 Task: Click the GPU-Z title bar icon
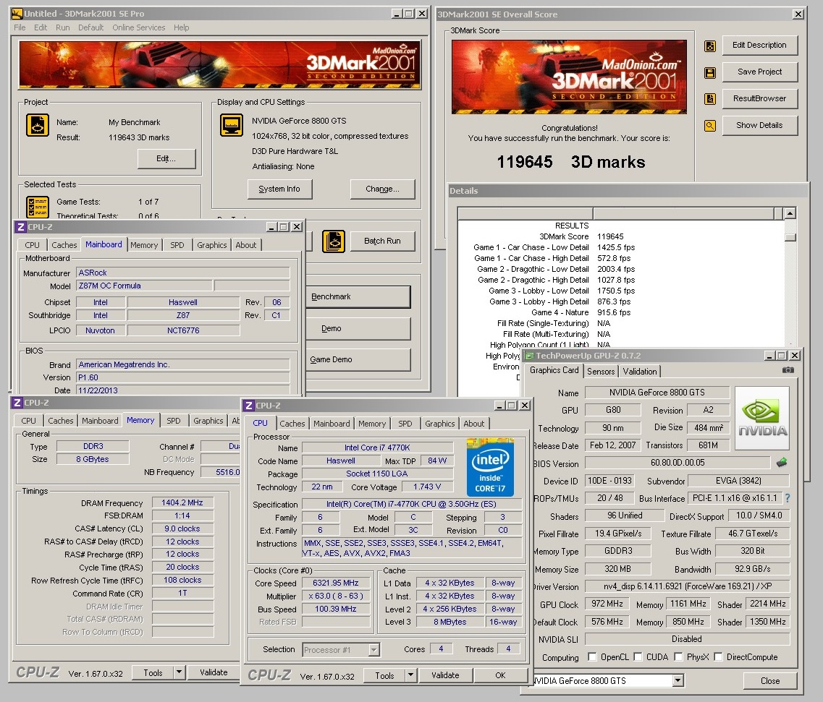pyautogui.click(x=529, y=356)
